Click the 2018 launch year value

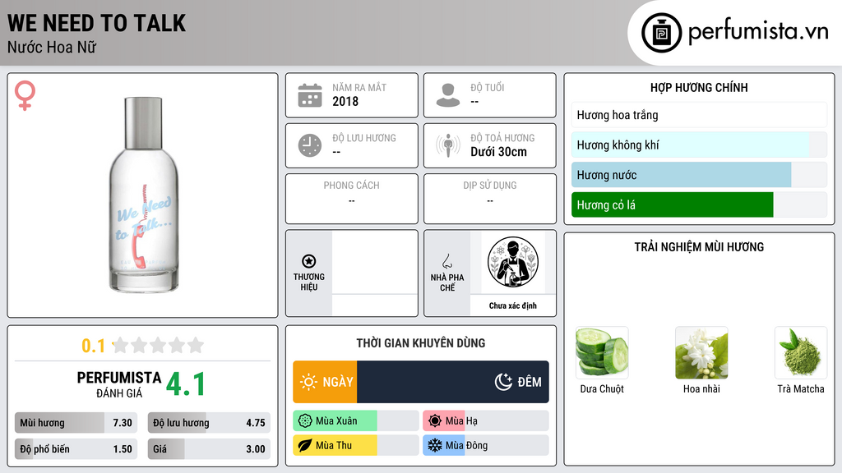click(x=345, y=101)
